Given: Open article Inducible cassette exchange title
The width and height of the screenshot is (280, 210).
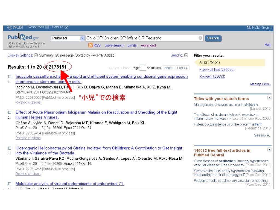Looking at the screenshot, I should [x=102, y=79].
